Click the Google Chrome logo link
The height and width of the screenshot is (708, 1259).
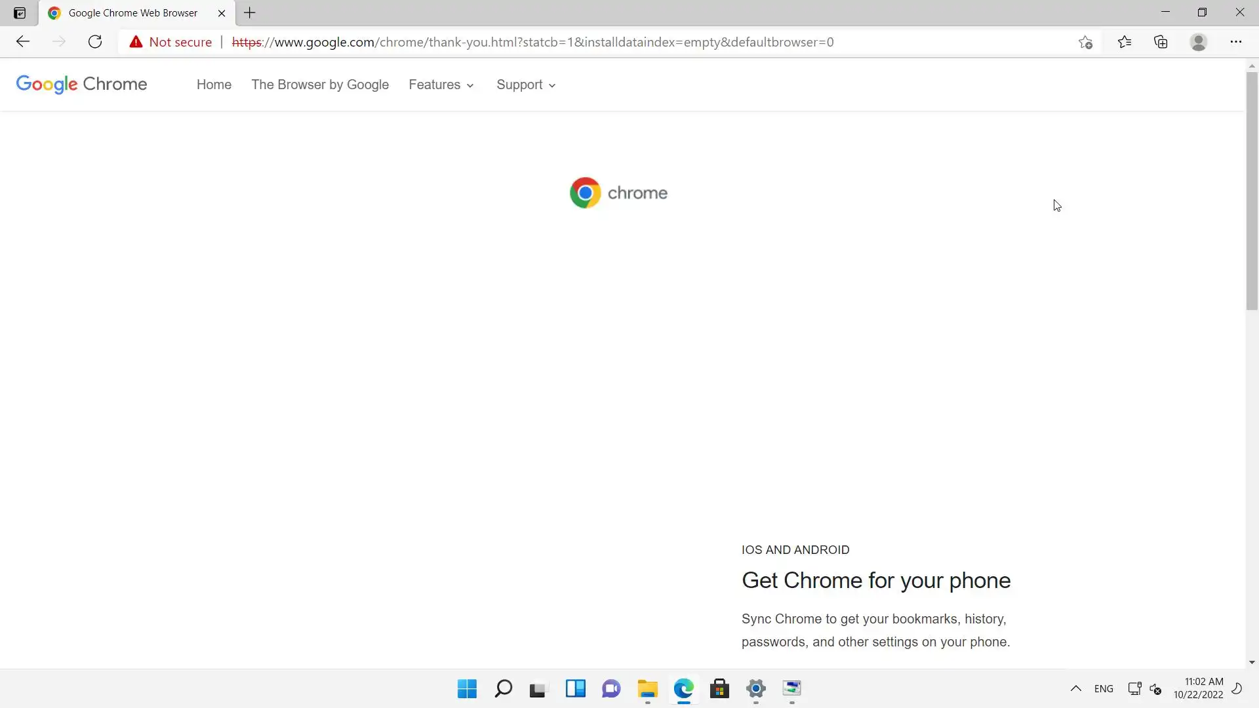click(x=81, y=84)
